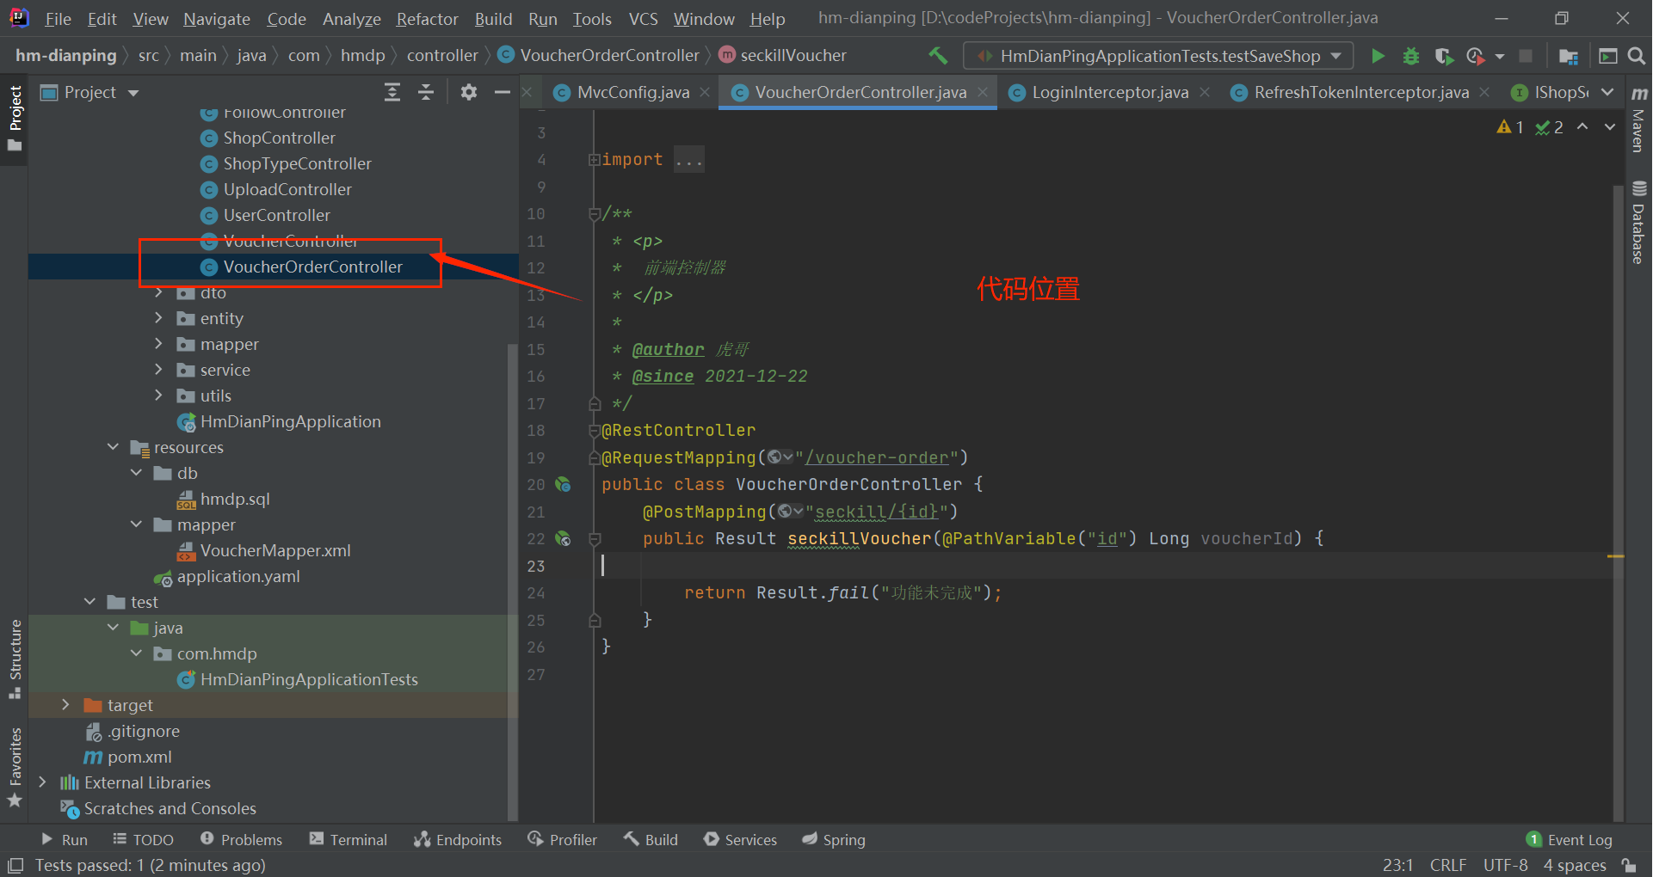Screen dimensions: 1653x877
Task: Select ShopController in project tree
Action: [279, 138]
